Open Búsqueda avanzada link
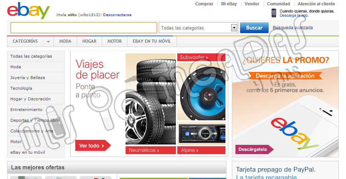Screen dimensions: 346x179 pos(292,28)
